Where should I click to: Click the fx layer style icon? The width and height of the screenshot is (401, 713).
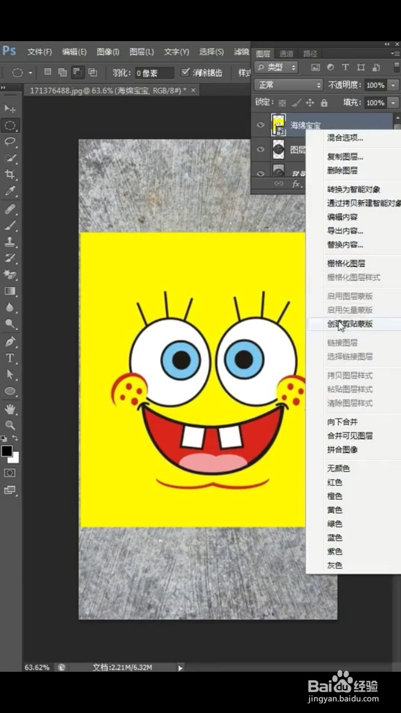pyautogui.click(x=296, y=183)
